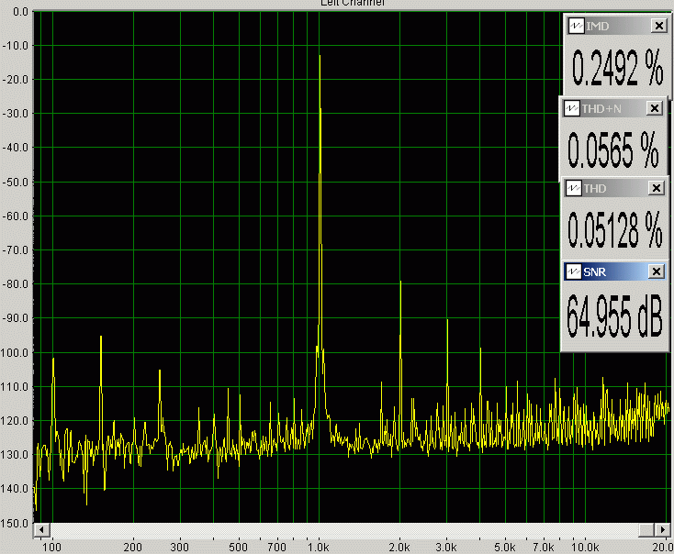Click the 1.0k frequency axis label
This screenshot has width=674, height=554.
coord(318,548)
